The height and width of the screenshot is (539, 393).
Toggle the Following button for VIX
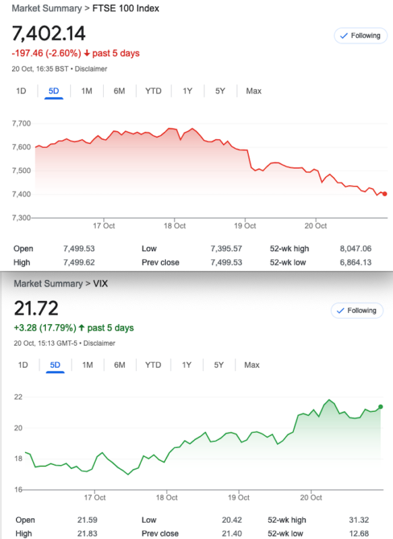(x=357, y=311)
